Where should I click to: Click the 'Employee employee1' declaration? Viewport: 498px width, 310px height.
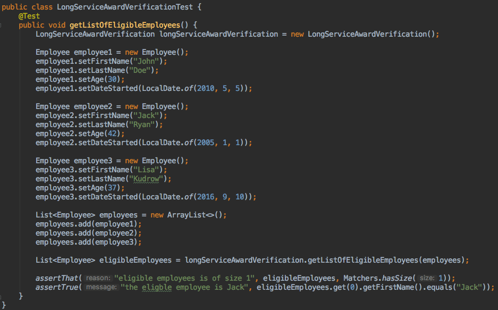74,52
